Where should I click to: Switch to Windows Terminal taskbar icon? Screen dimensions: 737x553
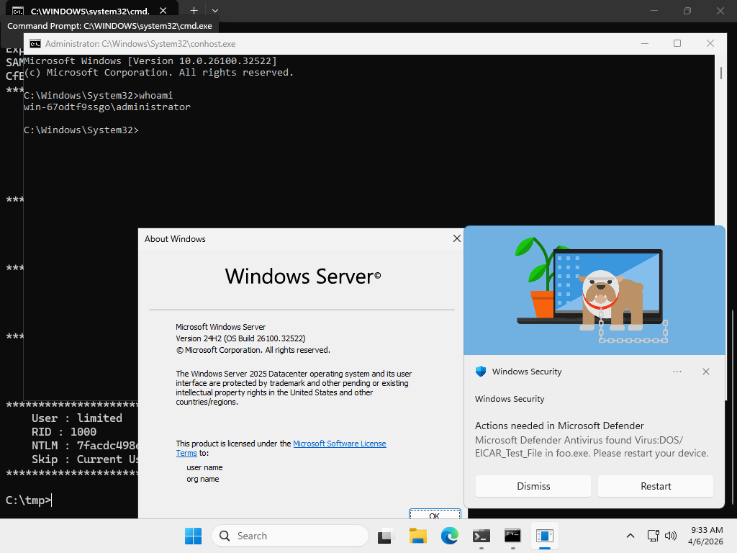click(x=481, y=536)
